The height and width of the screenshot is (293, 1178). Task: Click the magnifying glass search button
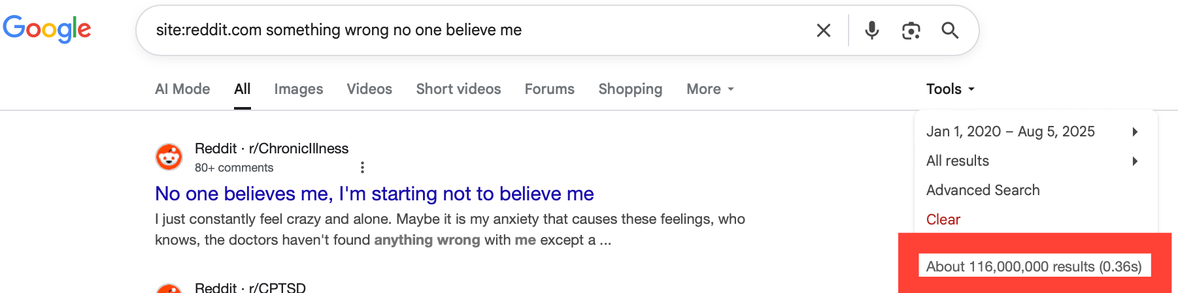(950, 30)
